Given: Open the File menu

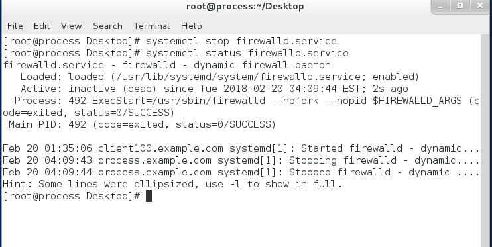Looking at the screenshot, I should (x=15, y=26).
